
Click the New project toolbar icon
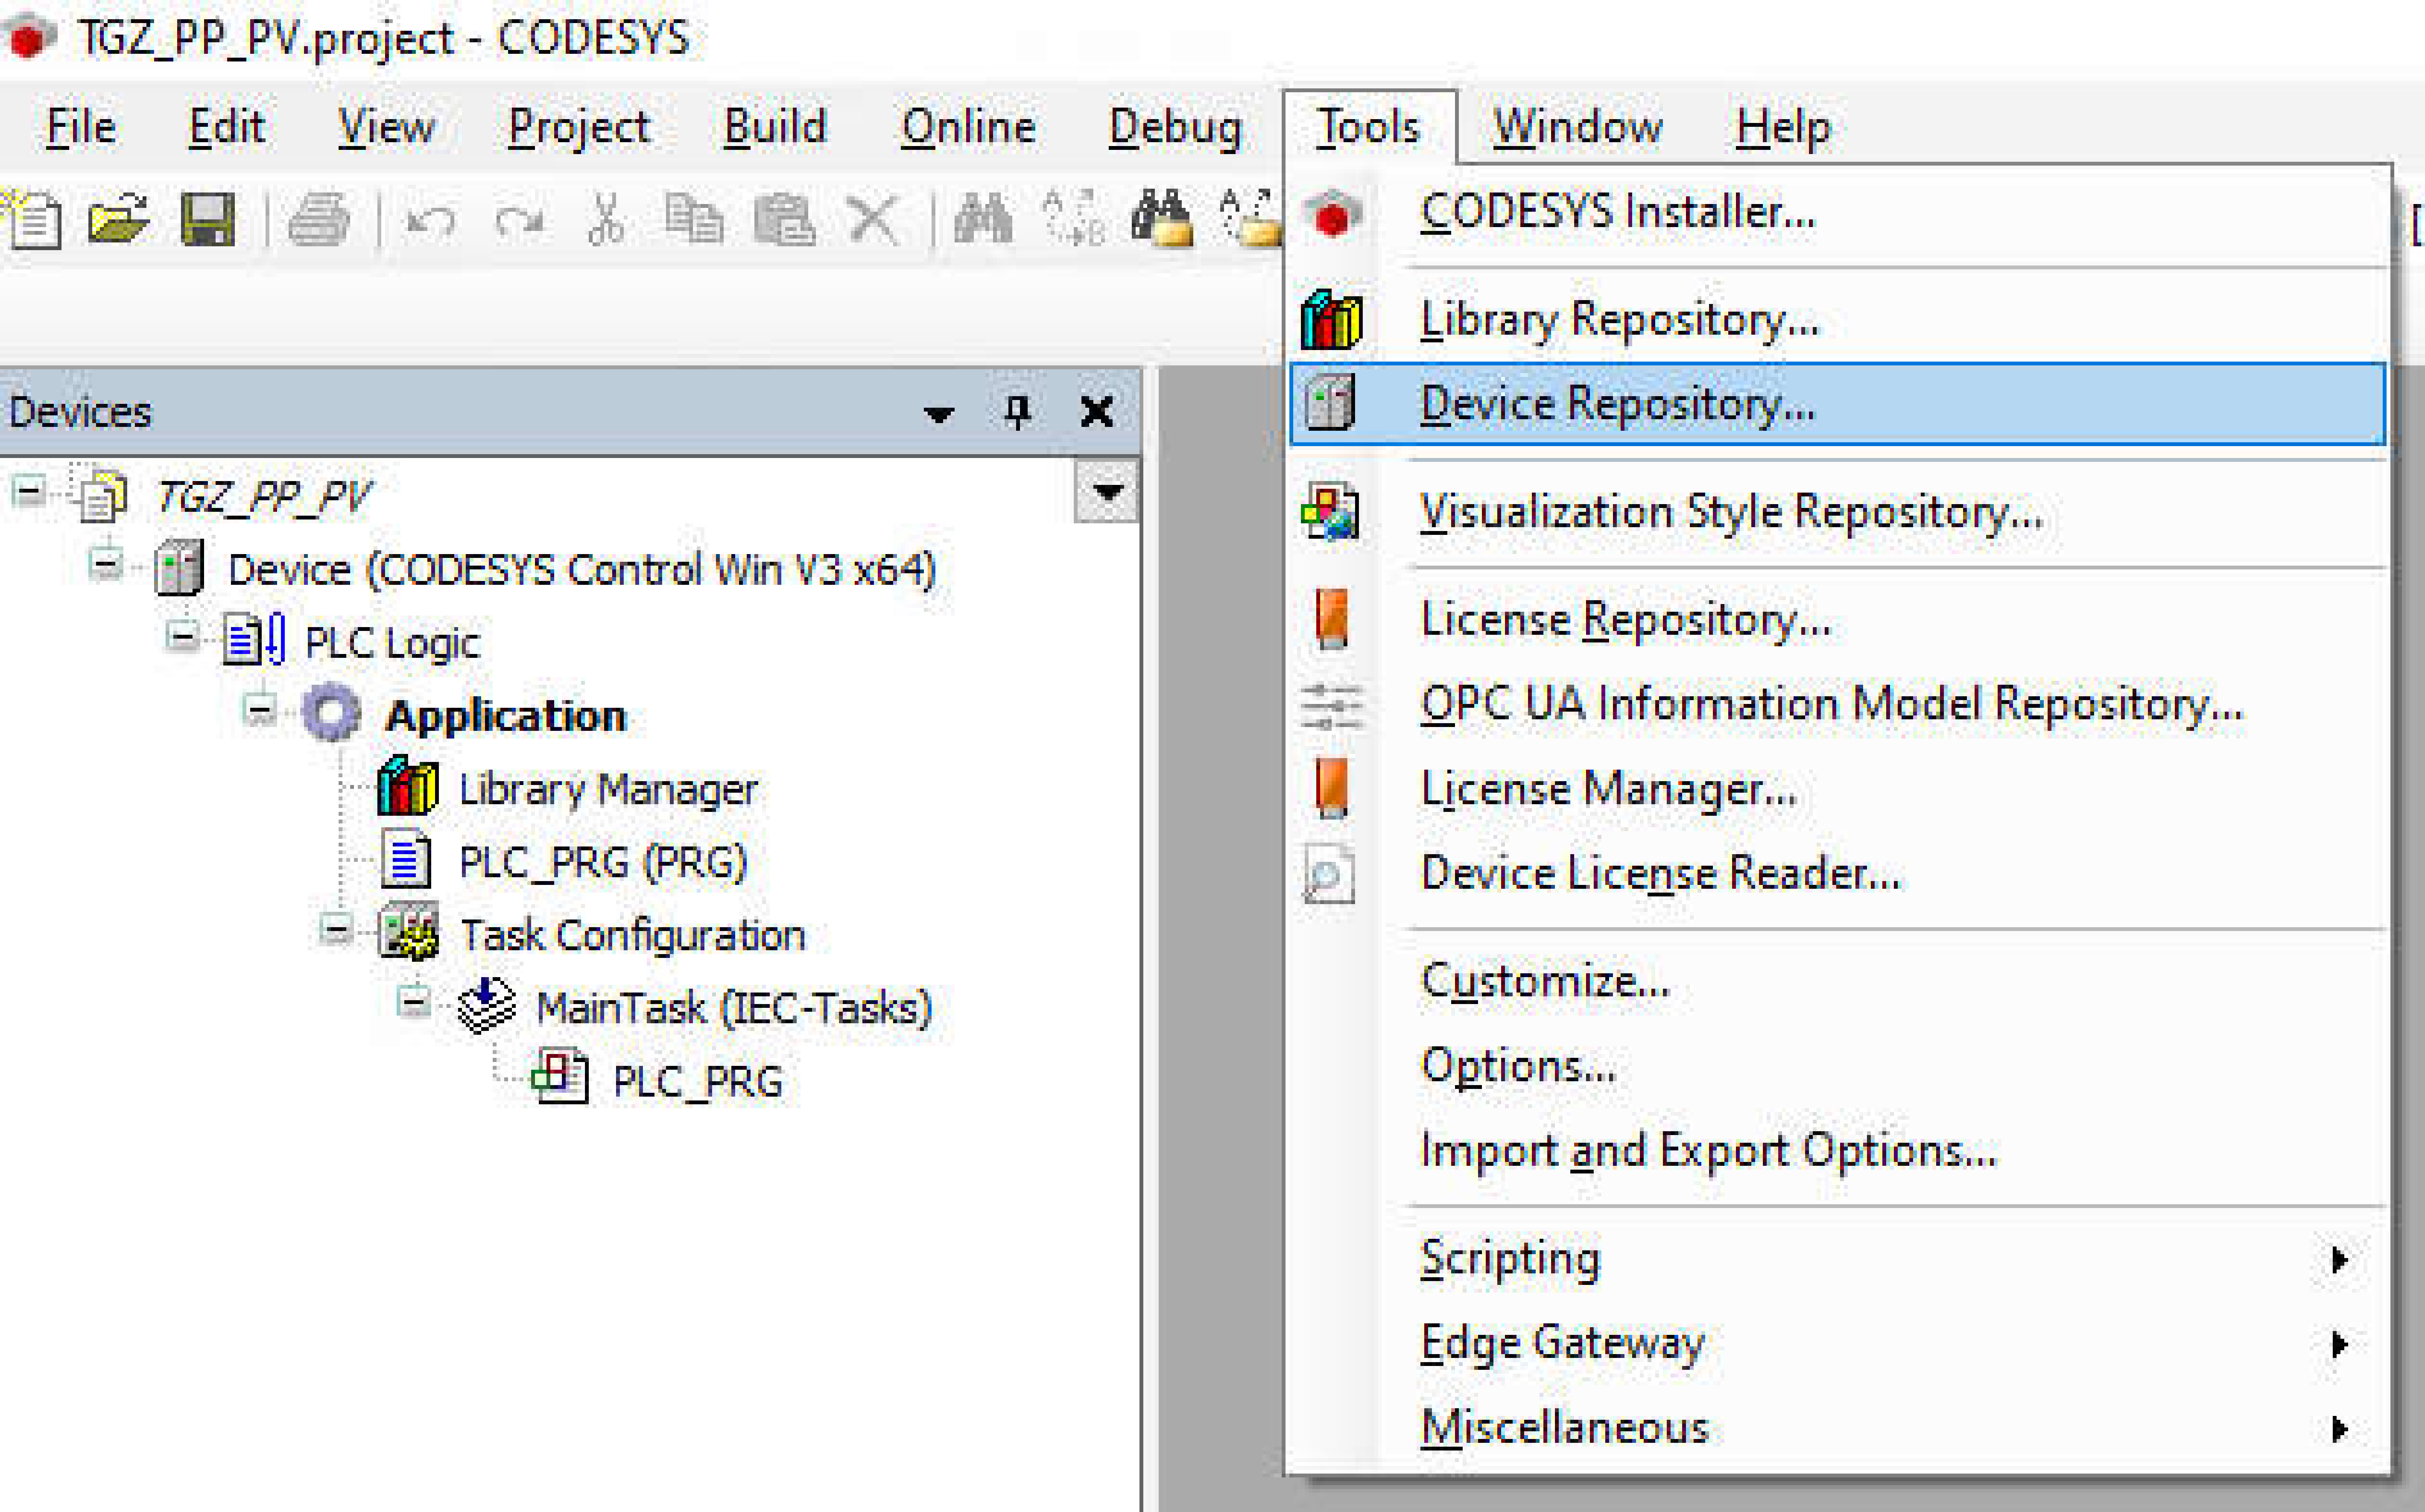32,218
